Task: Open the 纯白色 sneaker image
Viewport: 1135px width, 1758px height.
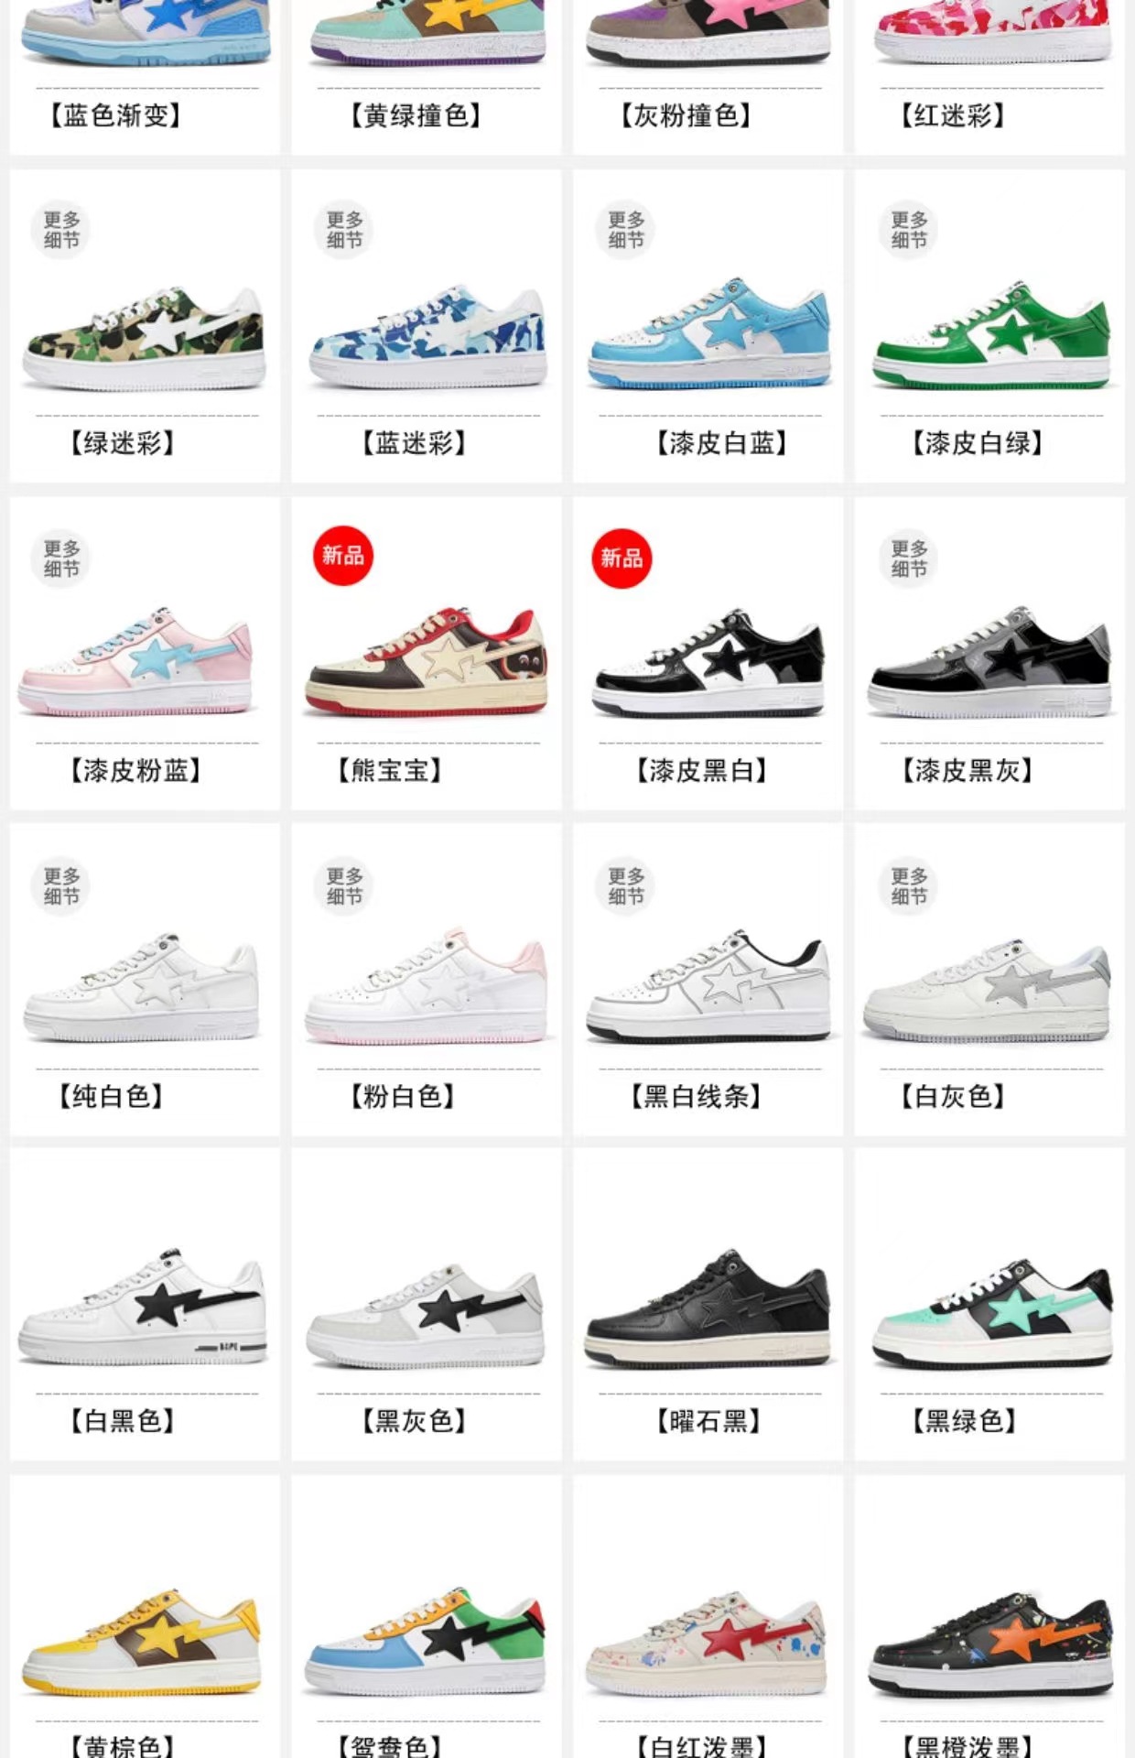Action: click(x=143, y=987)
